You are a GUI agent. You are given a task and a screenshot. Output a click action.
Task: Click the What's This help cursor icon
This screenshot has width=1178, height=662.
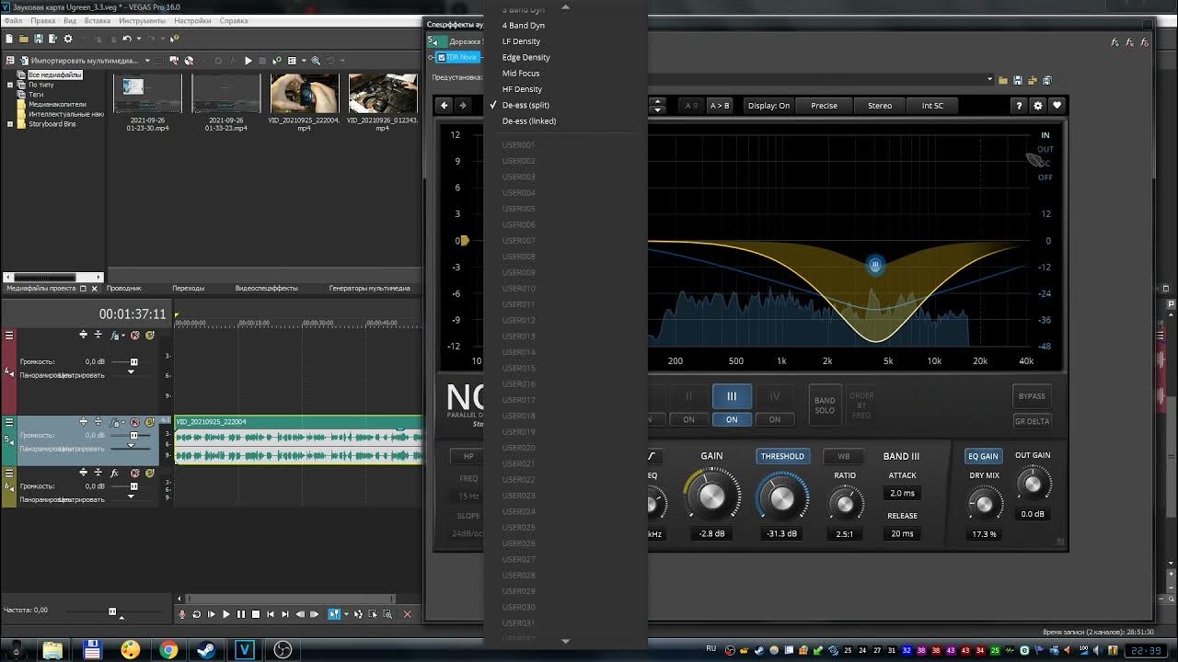click(175, 39)
